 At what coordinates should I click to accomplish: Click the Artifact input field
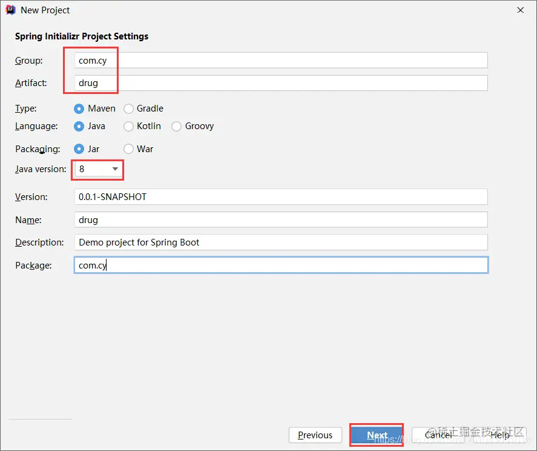point(281,83)
